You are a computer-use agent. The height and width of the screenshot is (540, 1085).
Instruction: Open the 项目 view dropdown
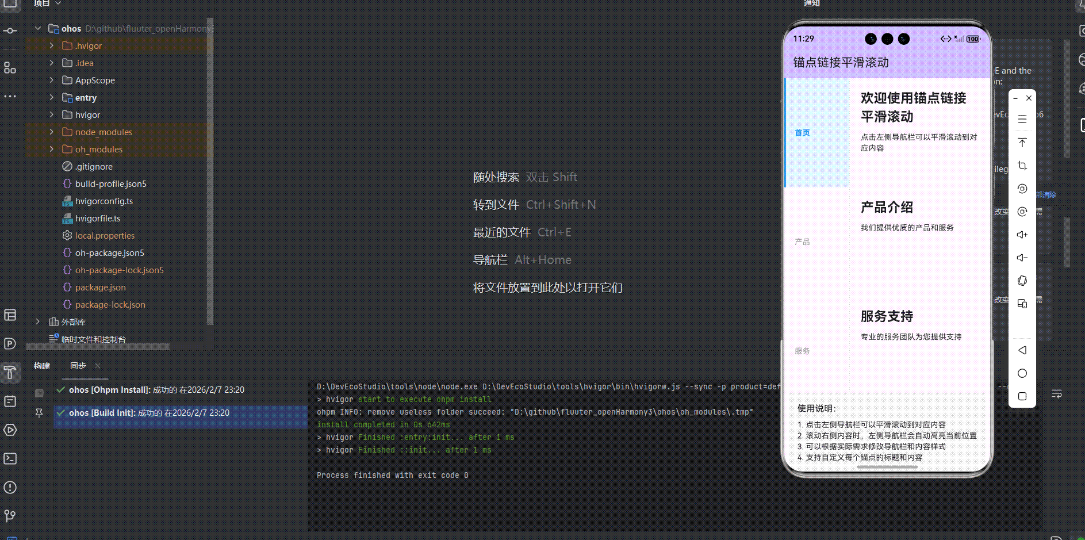point(47,3)
